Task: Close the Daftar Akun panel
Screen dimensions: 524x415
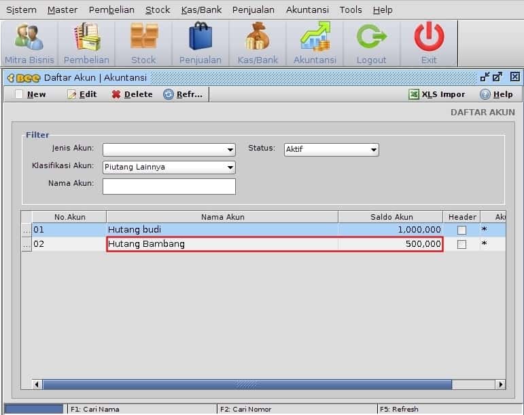Action: pos(514,77)
